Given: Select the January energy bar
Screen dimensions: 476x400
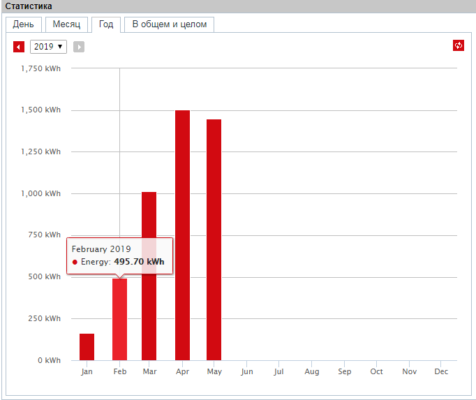Looking at the screenshot, I should [87, 347].
